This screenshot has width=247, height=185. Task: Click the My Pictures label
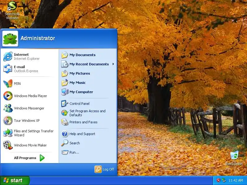[x=80, y=73]
